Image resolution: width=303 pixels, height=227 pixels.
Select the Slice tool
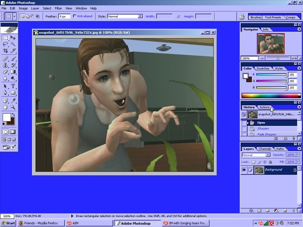[13, 51]
